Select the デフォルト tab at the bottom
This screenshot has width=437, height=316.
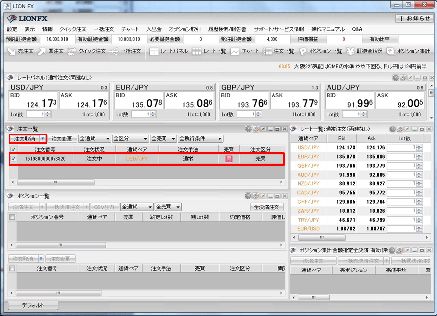click(x=33, y=305)
